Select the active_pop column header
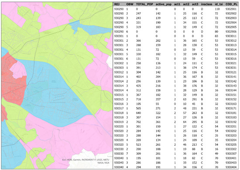240x170 pixels. (164, 4)
